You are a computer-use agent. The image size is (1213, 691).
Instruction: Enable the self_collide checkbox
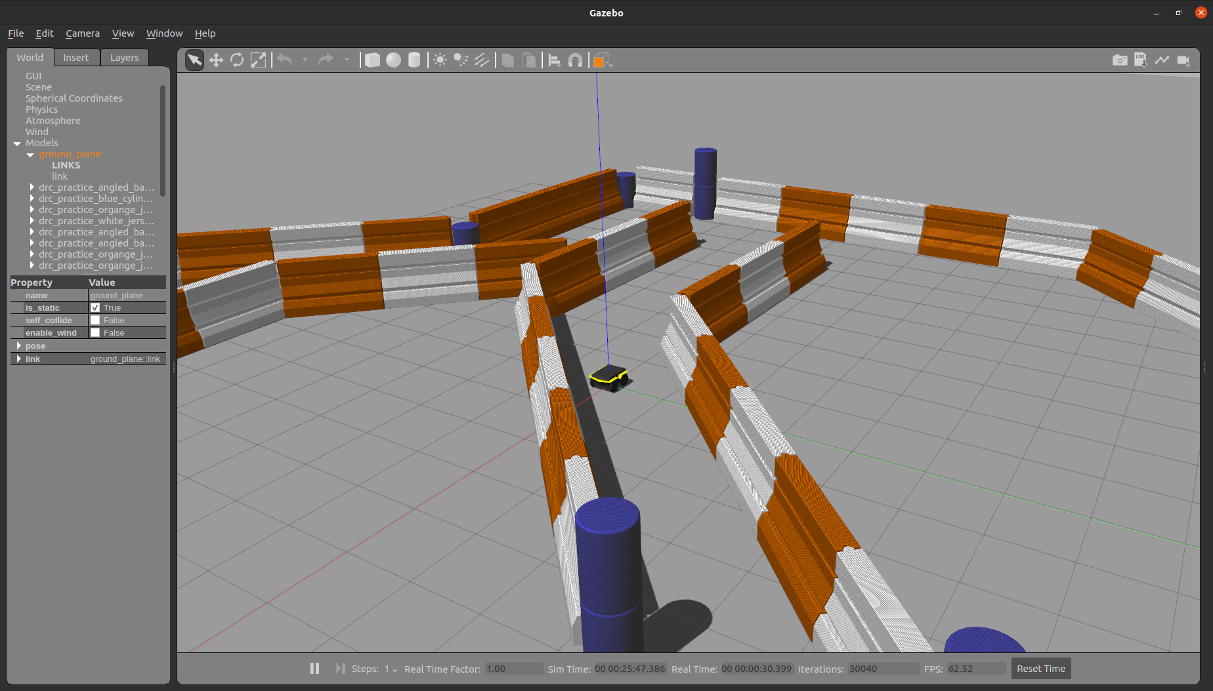tap(95, 320)
